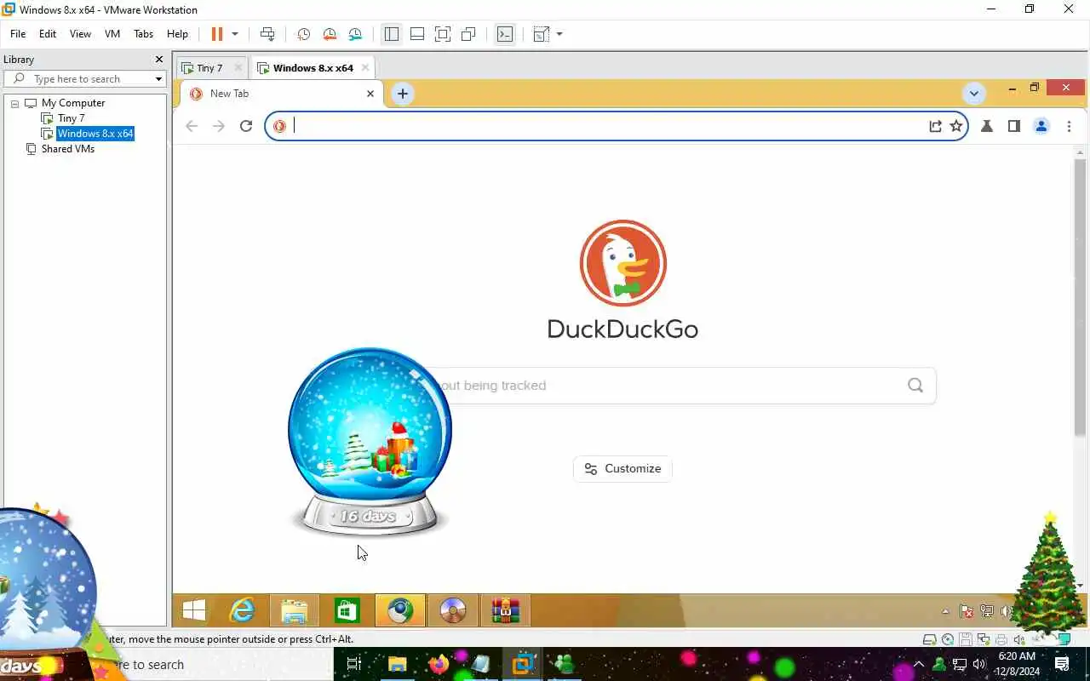Screen dimensions: 1090x681
Task: Pause the virtual machine with the orange pause icon
Action: (x=217, y=34)
